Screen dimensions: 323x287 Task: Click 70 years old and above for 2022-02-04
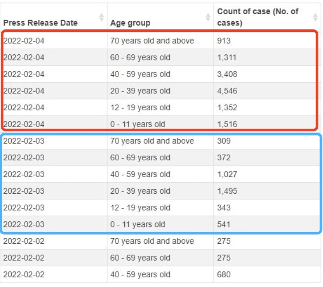tap(152, 41)
